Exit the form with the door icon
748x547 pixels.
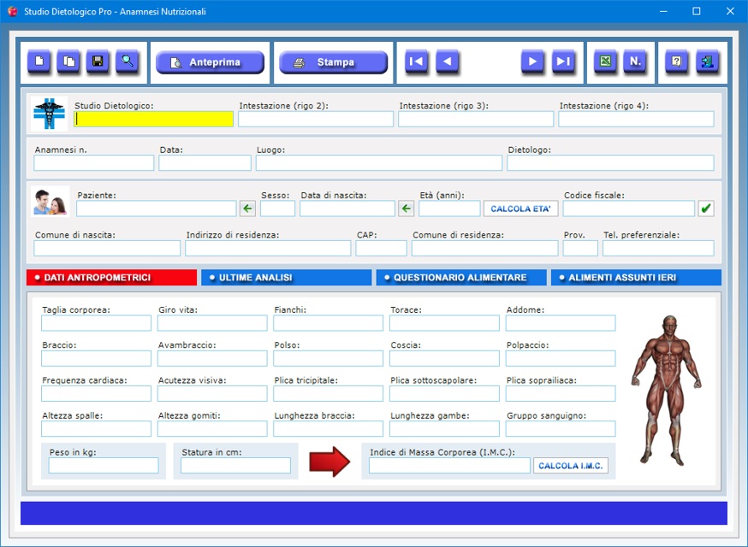click(x=707, y=62)
